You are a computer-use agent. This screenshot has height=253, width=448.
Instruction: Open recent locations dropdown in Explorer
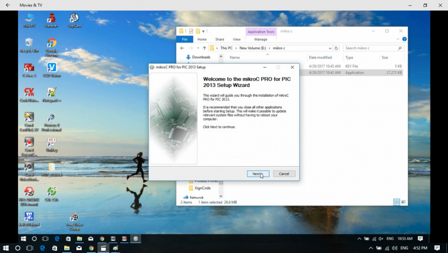(x=198, y=48)
